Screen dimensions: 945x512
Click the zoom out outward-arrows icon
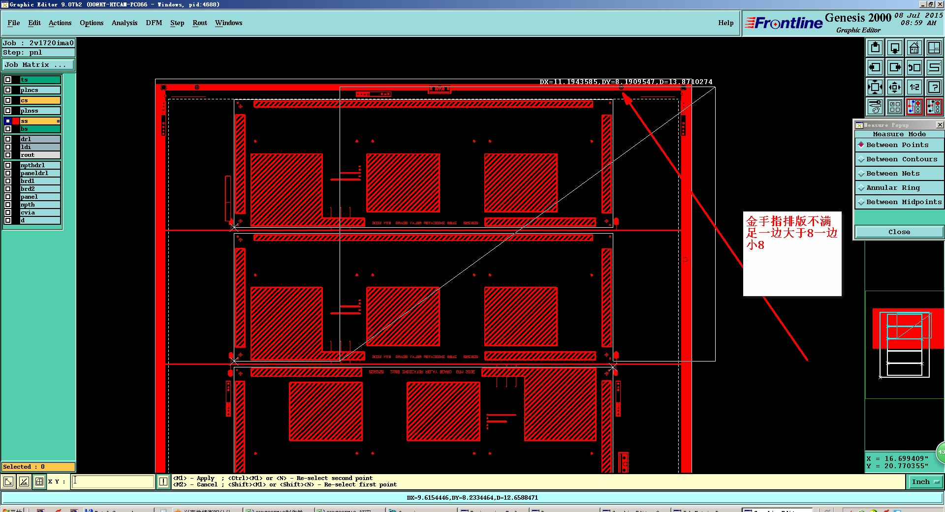(x=895, y=87)
